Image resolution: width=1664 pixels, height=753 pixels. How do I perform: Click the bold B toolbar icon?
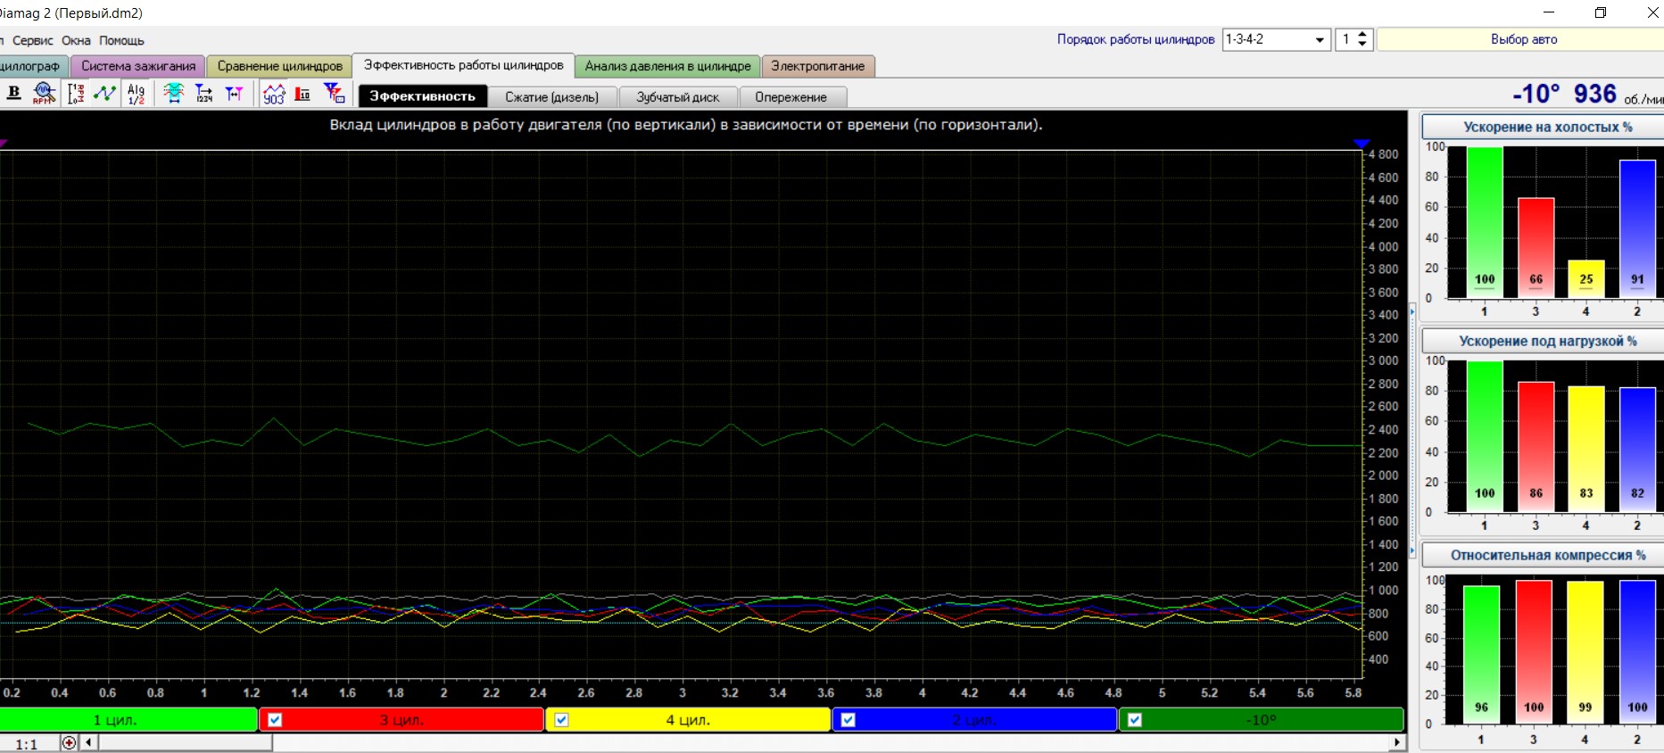pyautogui.click(x=14, y=93)
